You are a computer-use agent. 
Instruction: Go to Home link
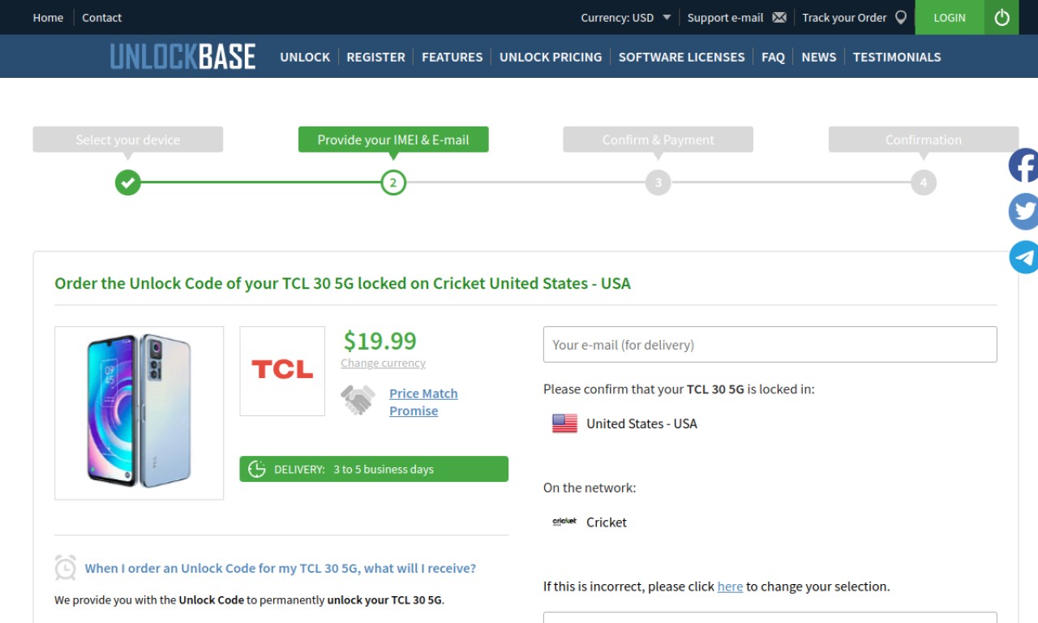point(48,17)
